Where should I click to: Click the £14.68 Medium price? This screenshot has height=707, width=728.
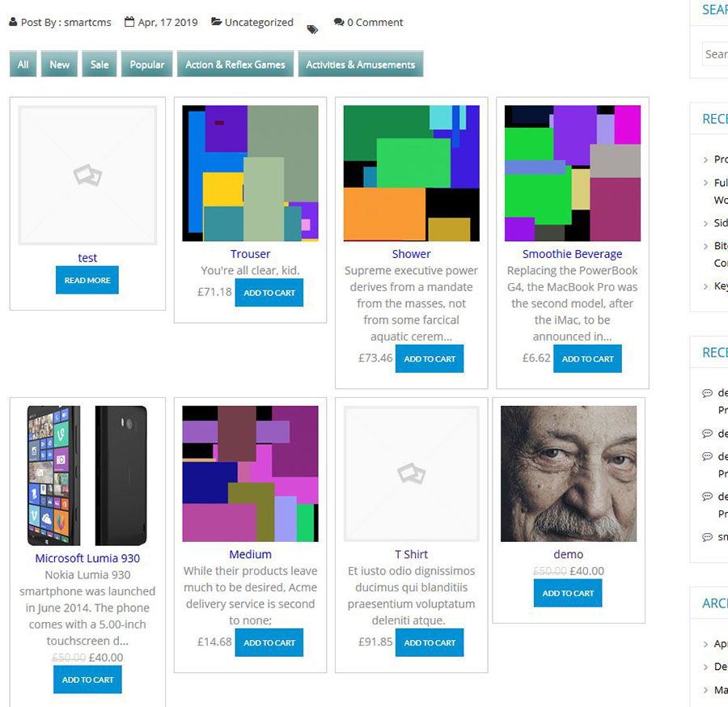(x=214, y=642)
